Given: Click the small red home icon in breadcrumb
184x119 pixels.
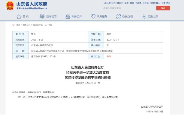Looking at the screenshot, I should point(14,25).
